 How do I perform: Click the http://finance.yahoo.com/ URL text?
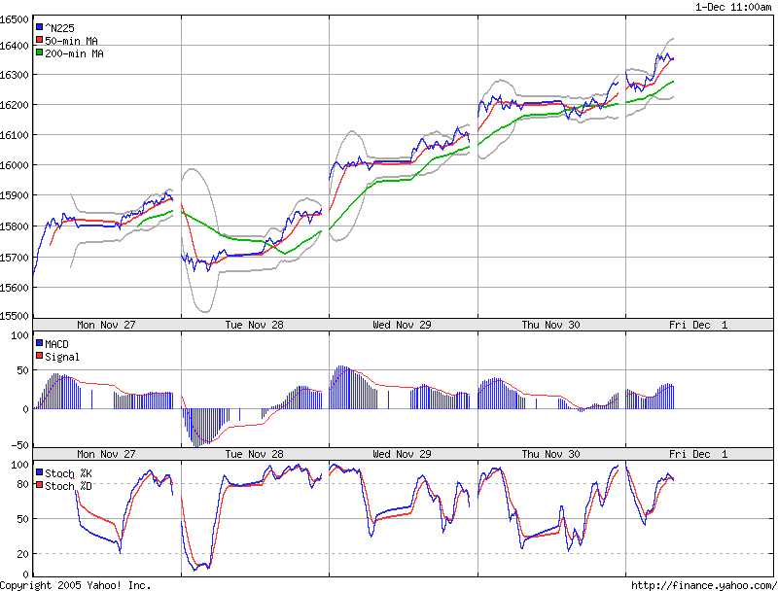click(704, 585)
